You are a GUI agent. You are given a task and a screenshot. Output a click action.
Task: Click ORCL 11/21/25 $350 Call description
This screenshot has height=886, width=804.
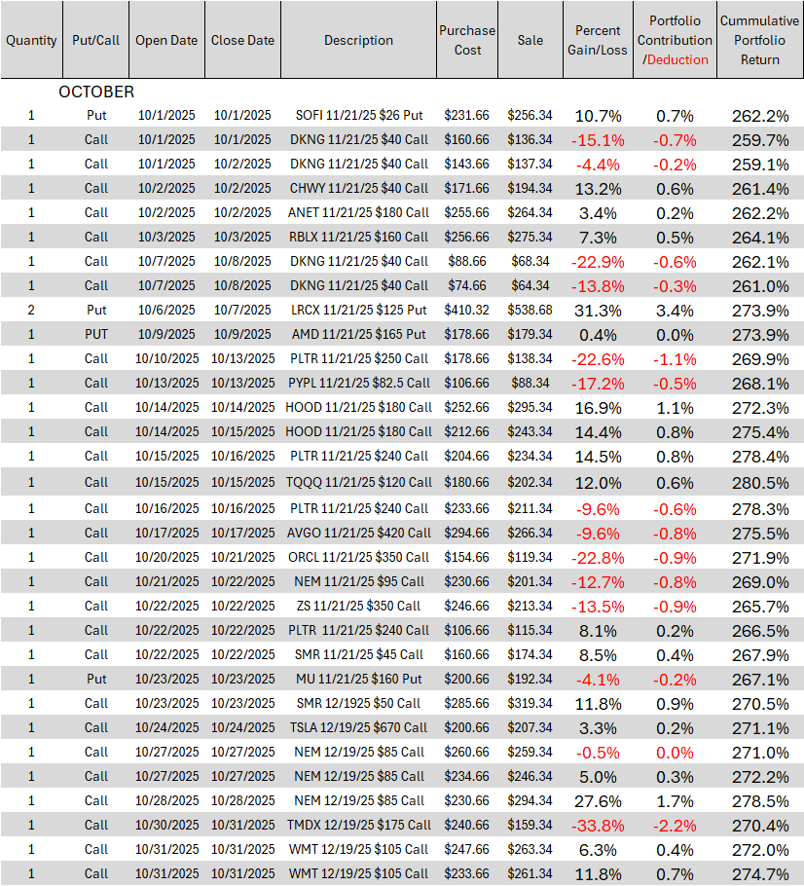point(359,557)
